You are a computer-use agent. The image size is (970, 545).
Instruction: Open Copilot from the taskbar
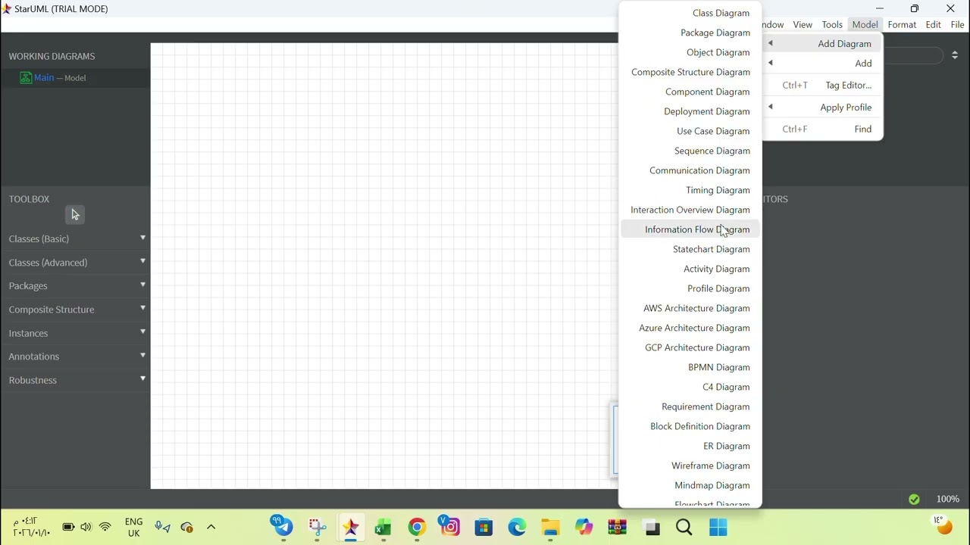point(584,527)
